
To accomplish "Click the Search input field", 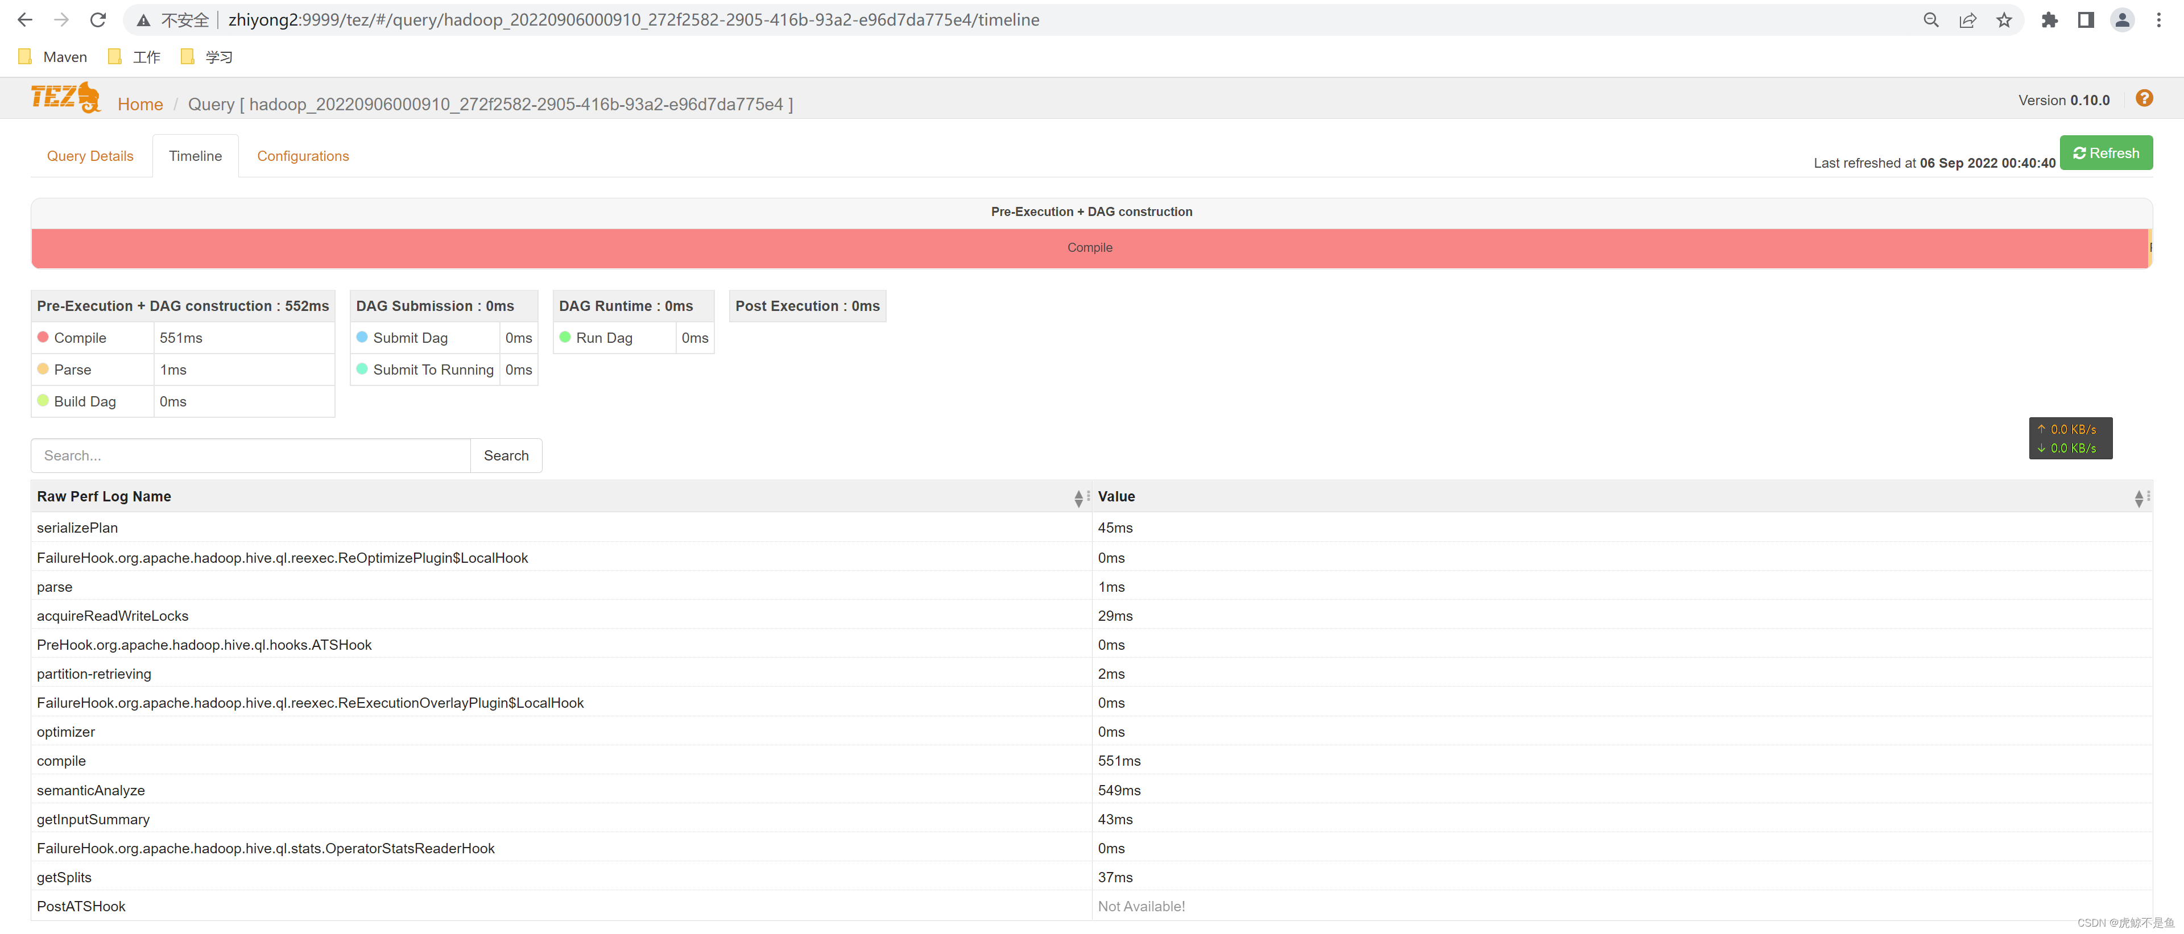I will point(251,456).
